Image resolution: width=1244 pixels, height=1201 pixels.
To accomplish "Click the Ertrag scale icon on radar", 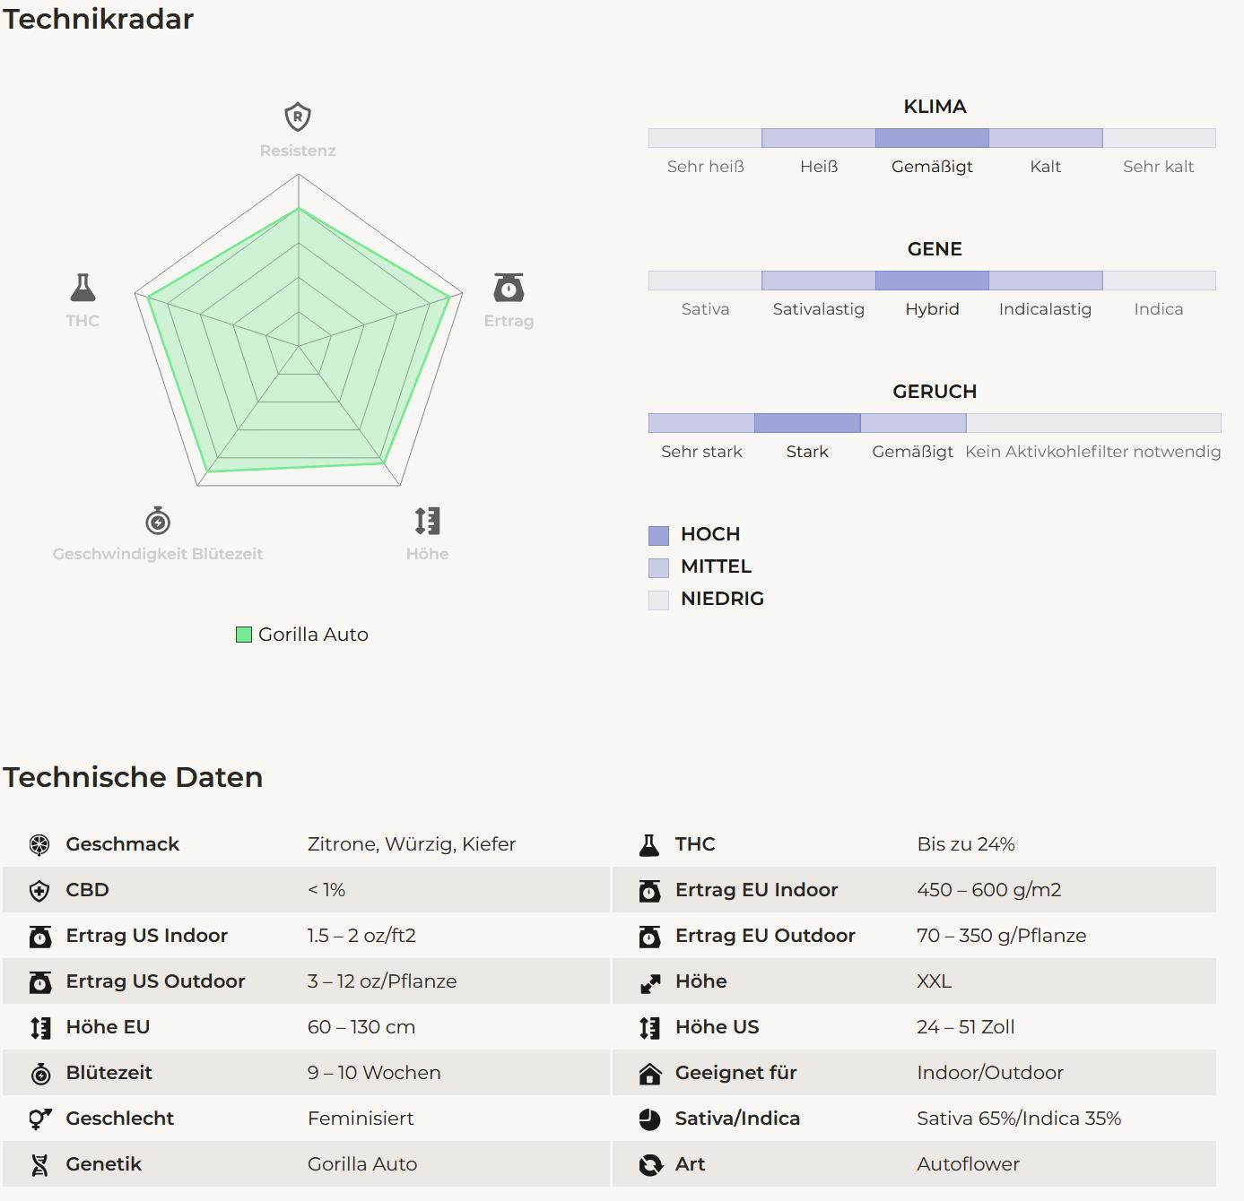I will [509, 288].
